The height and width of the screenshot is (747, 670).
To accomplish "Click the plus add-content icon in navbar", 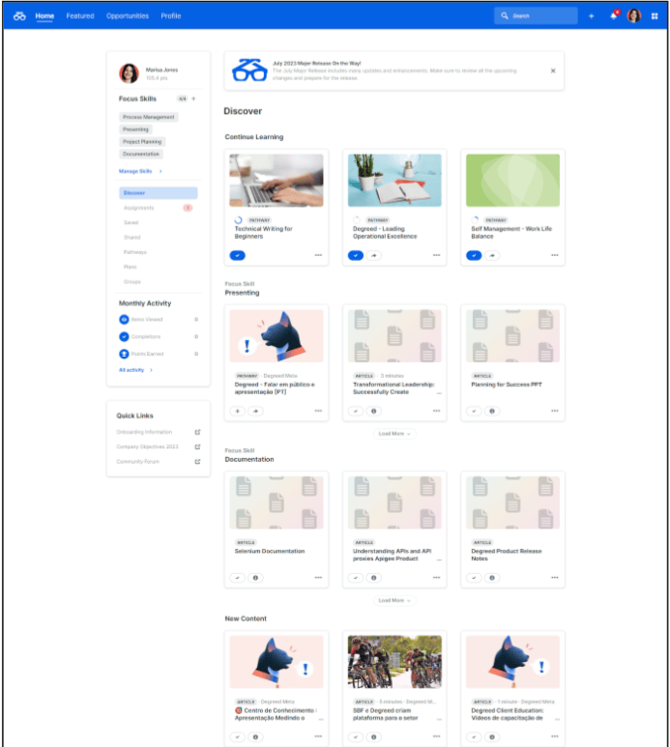I will click(x=592, y=16).
